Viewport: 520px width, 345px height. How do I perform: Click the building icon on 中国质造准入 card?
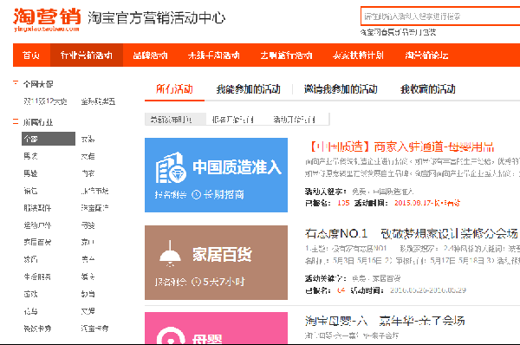171,168
